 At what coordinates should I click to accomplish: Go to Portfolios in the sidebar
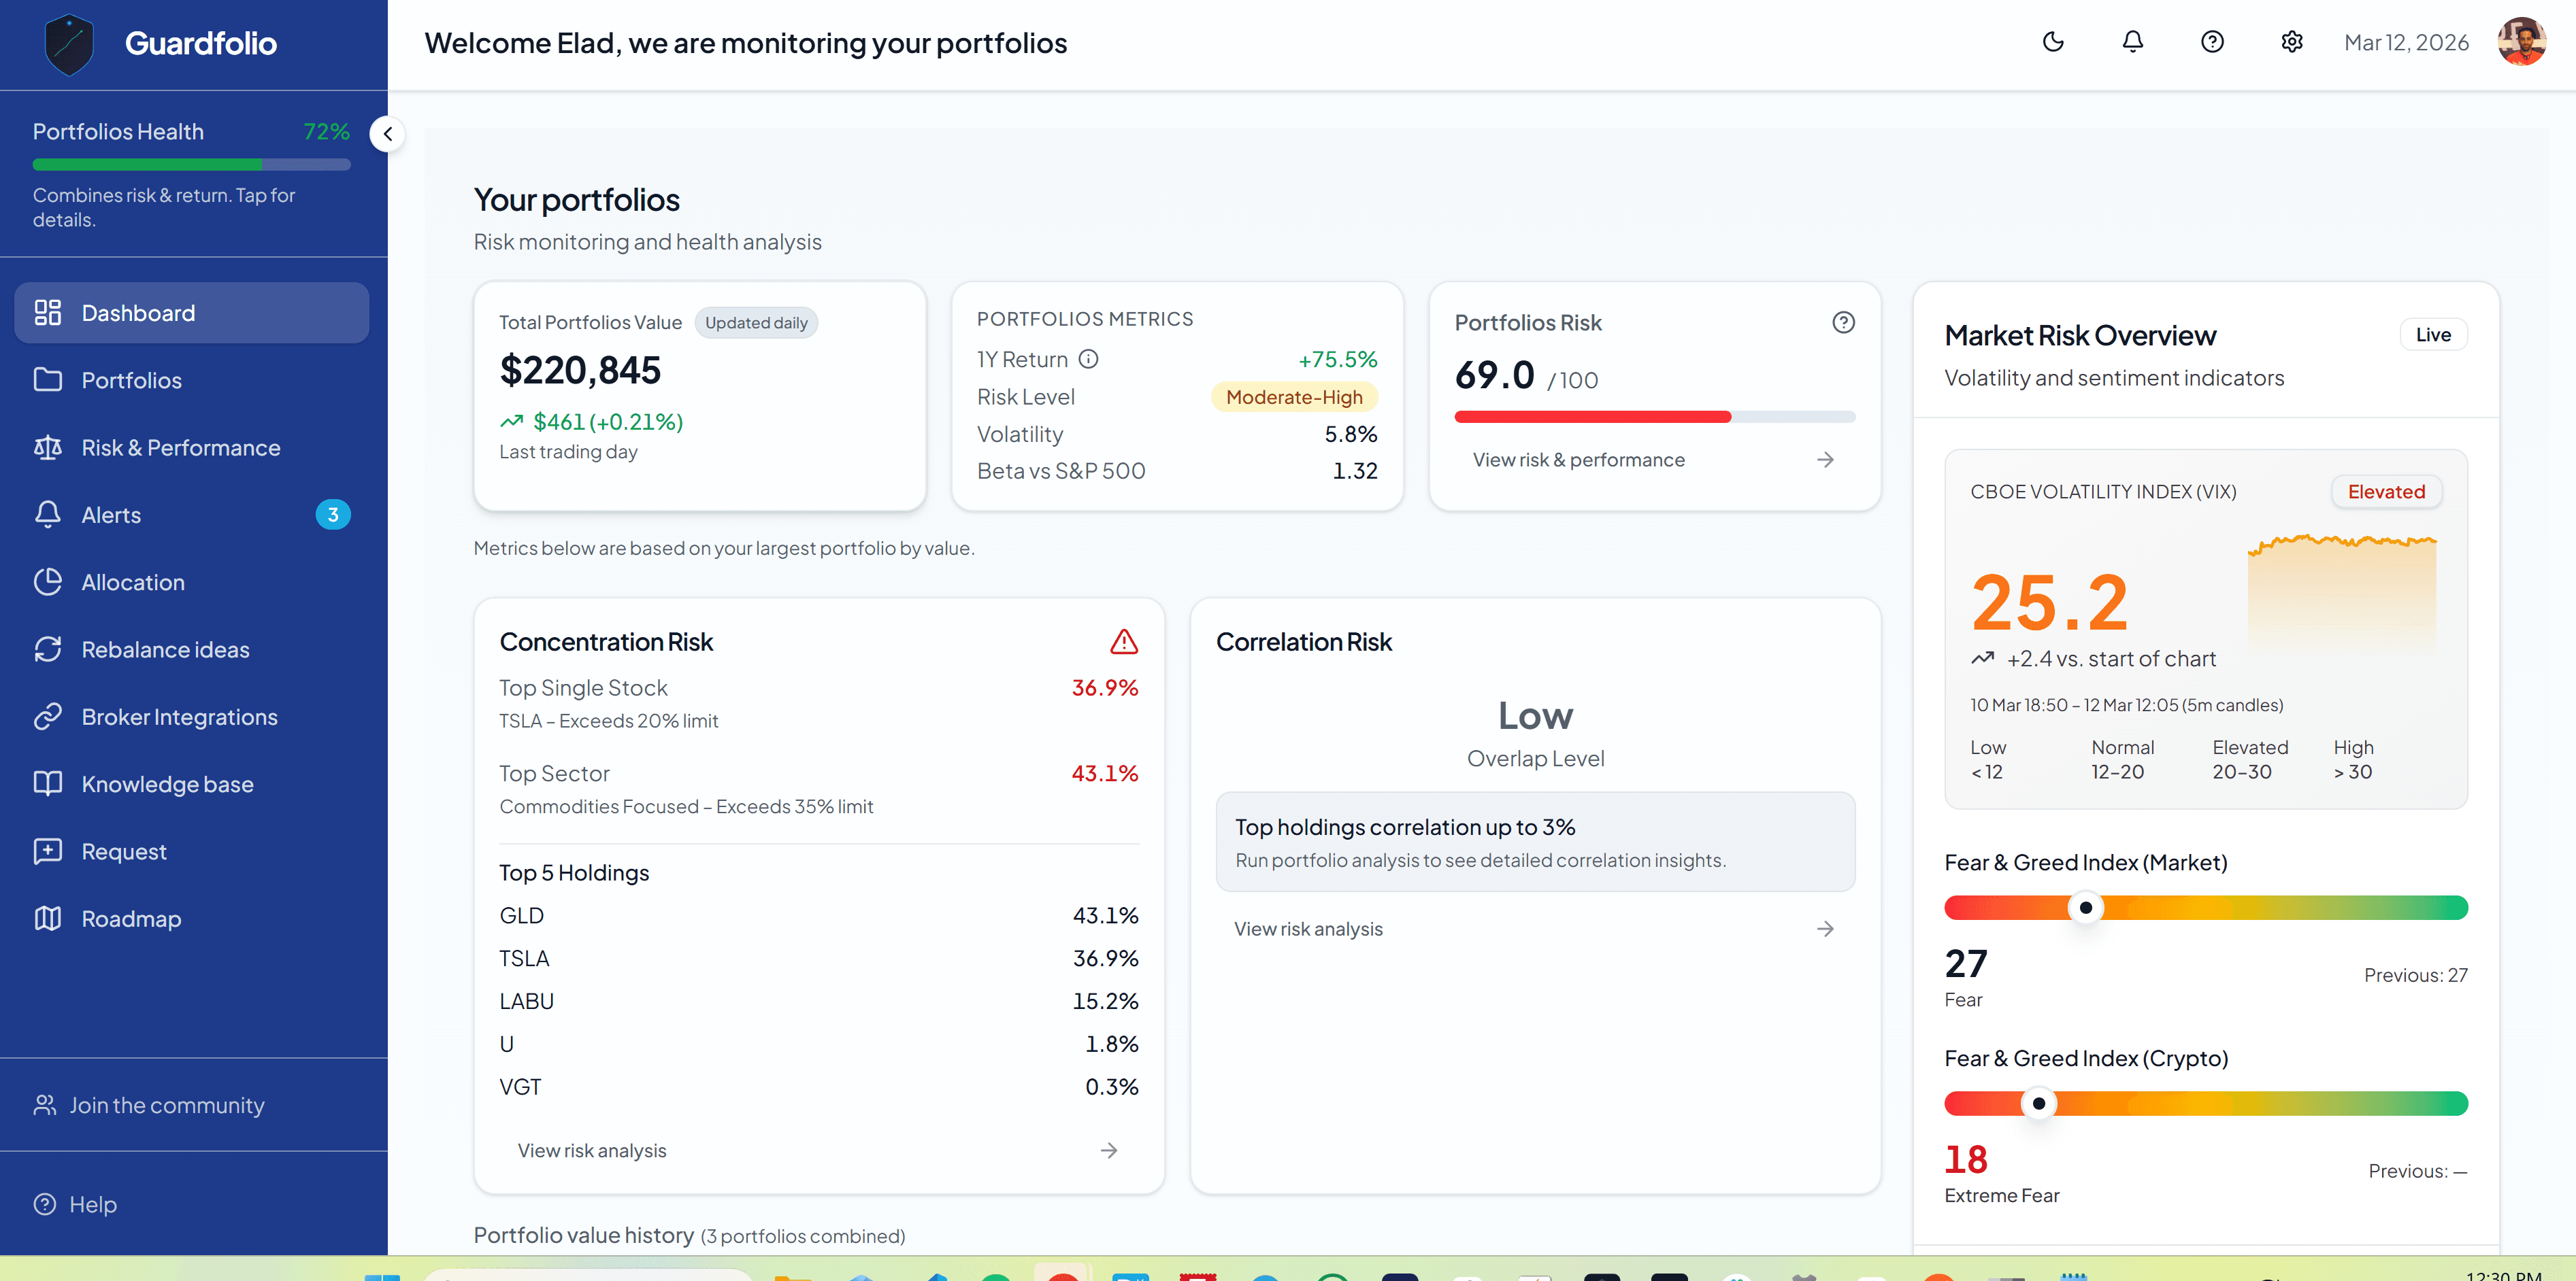click(x=192, y=379)
